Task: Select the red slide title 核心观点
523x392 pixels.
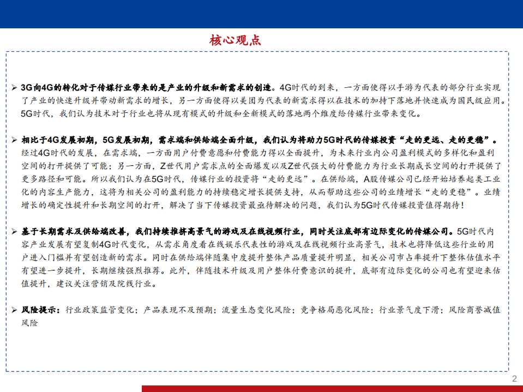Action: coord(235,39)
